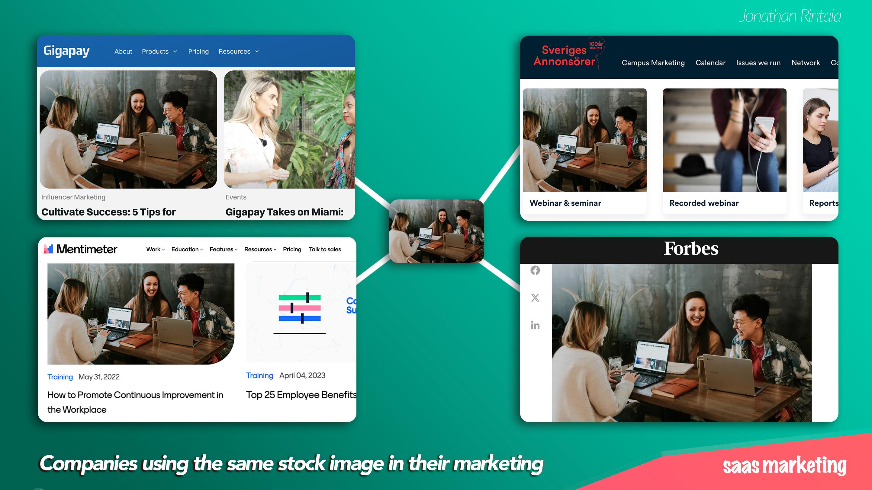Open the Recorded webinar section link
The width and height of the screenshot is (872, 490).
[x=704, y=203]
